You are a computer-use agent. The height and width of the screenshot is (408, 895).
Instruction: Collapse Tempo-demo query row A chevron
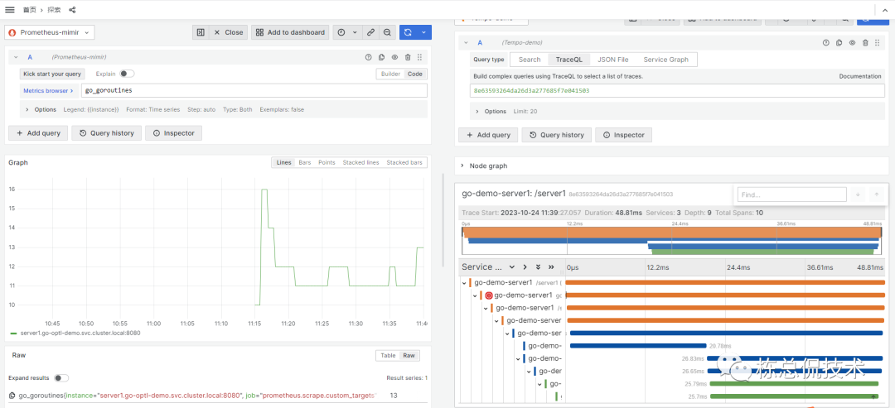(x=466, y=43)
